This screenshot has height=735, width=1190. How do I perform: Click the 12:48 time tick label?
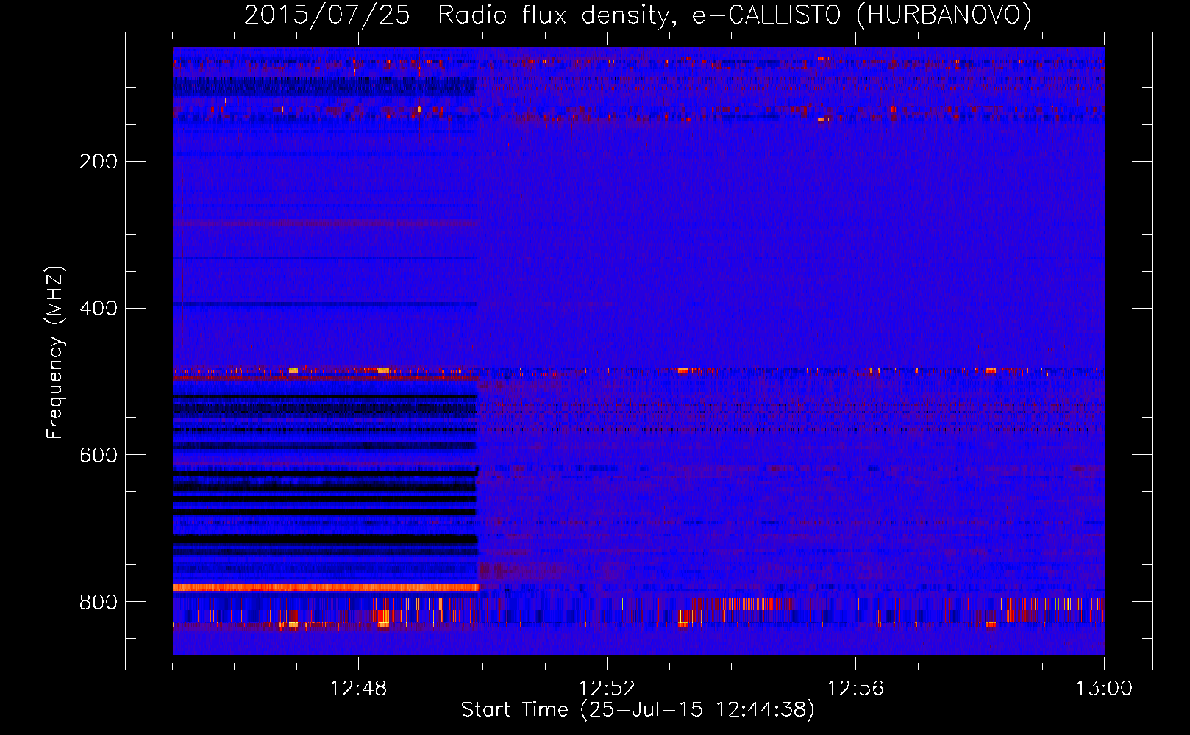tap(358, 689)
